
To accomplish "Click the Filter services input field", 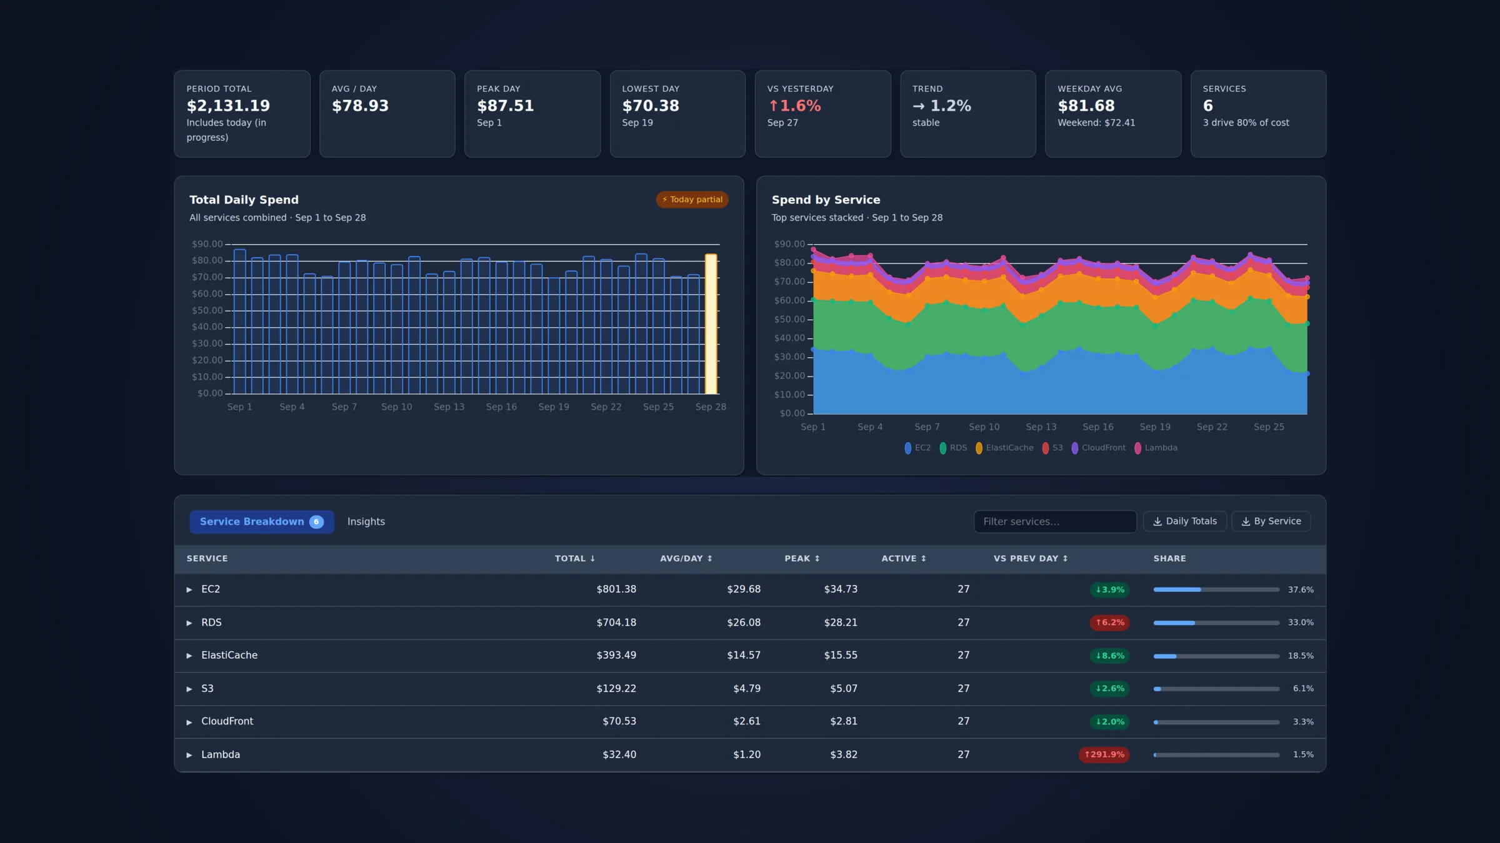I will point(1055,521).
